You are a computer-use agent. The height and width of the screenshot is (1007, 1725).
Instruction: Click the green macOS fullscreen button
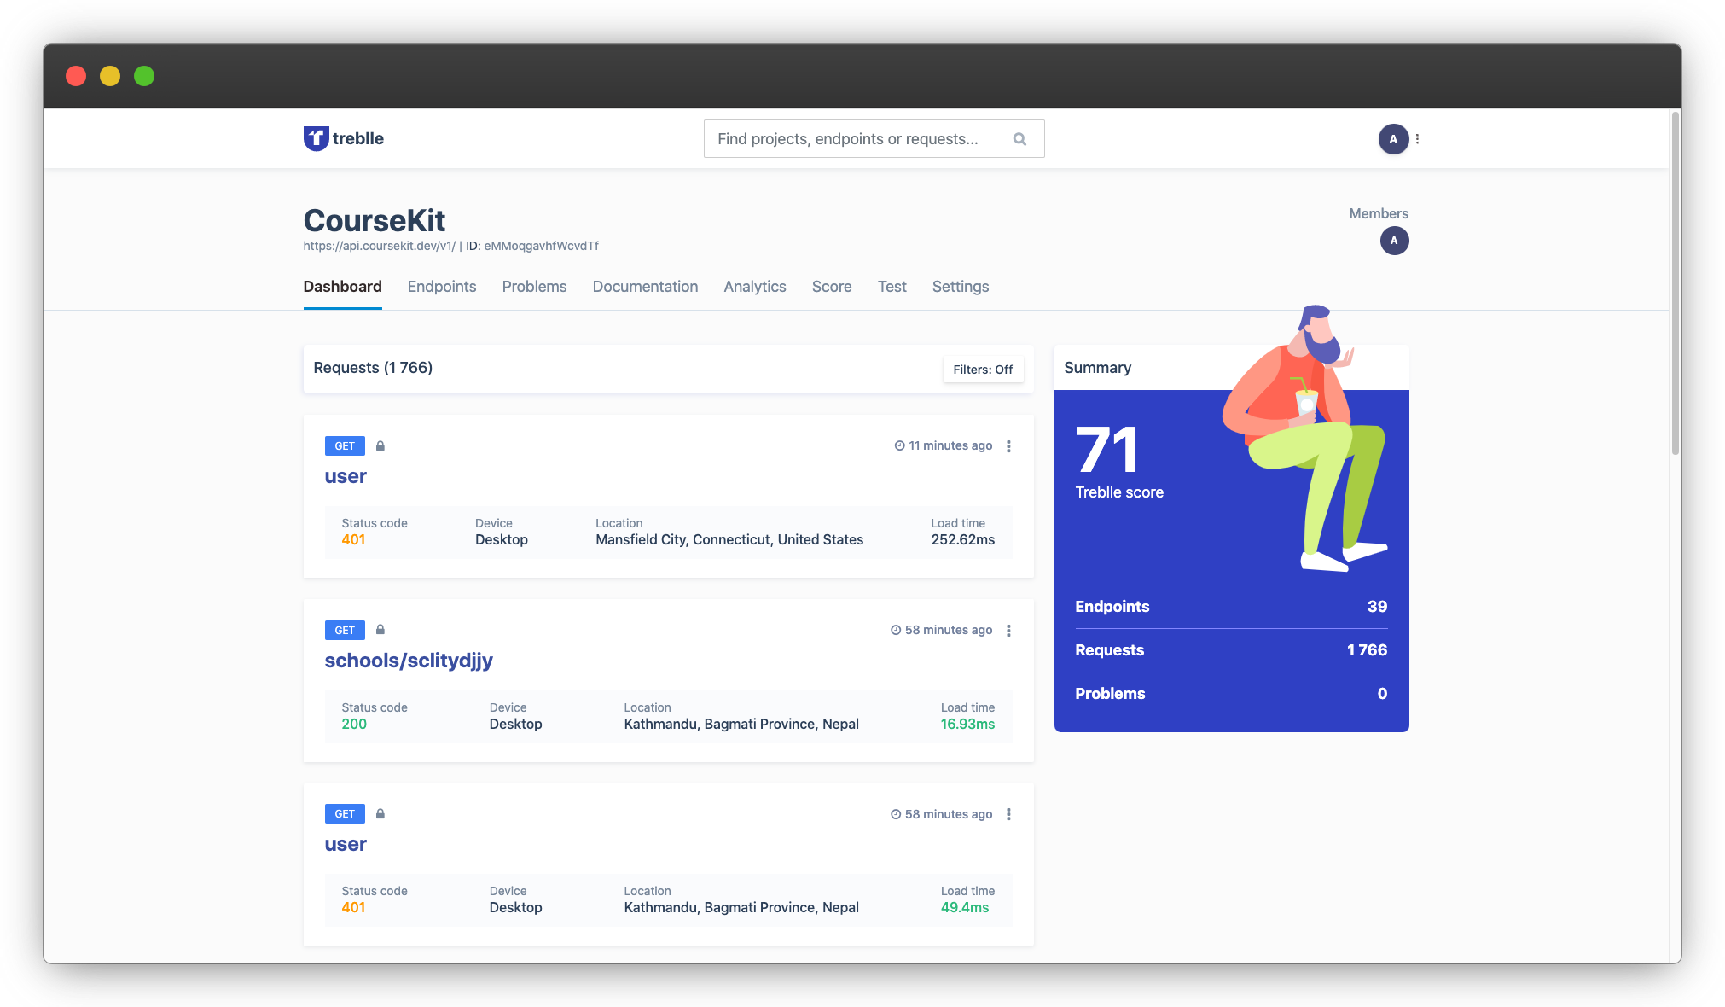[x=144, y=76]
